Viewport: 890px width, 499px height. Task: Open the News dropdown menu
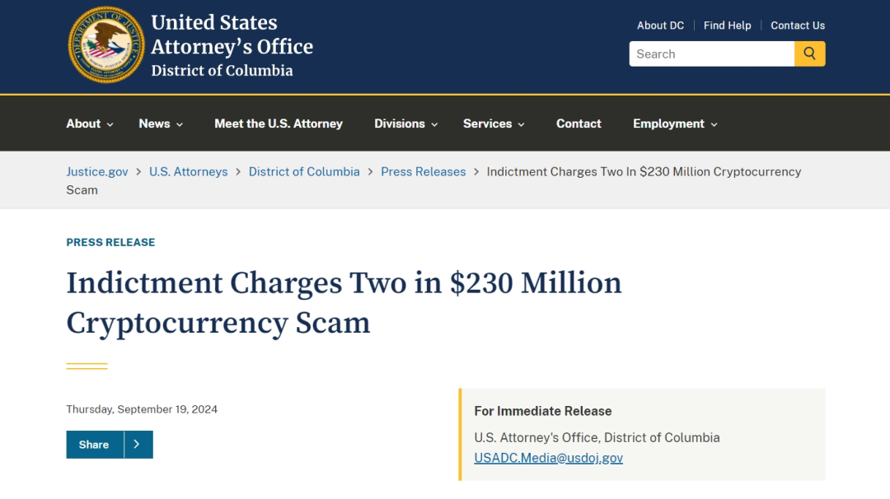point(161,124)
